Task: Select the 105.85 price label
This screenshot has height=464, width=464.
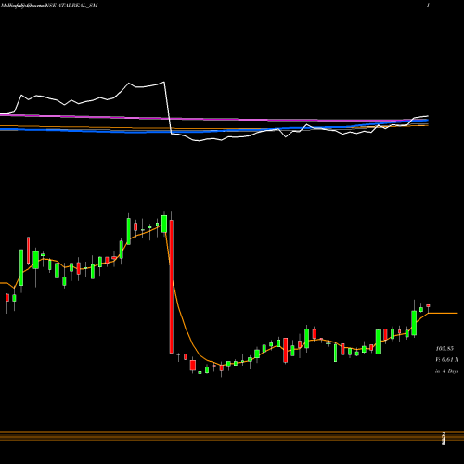Action: (x=445, y=349)
